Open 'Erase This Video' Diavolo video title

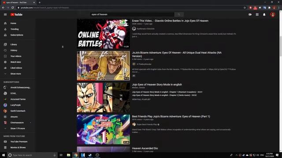[170, 21]
